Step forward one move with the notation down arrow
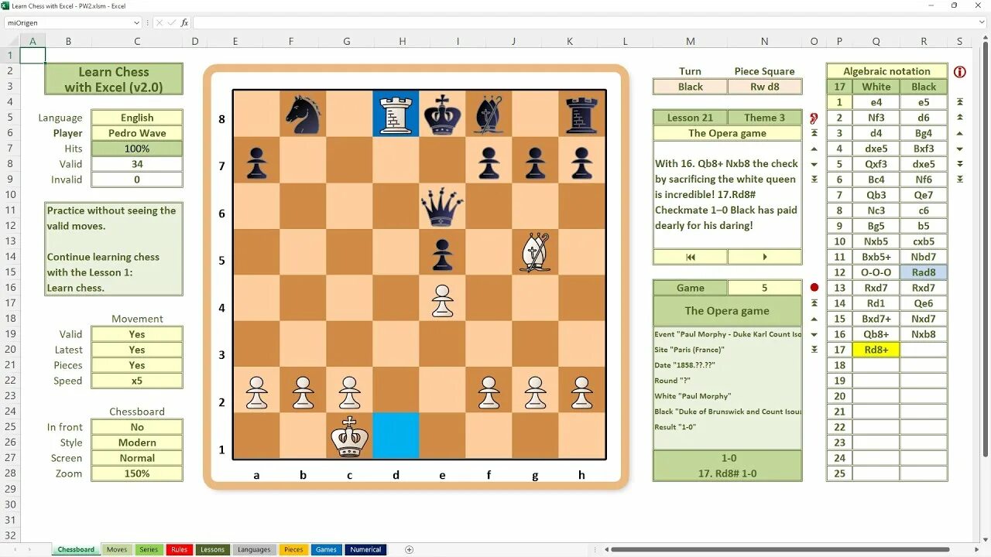Screen dimensions: 991x557 (960, 149)
